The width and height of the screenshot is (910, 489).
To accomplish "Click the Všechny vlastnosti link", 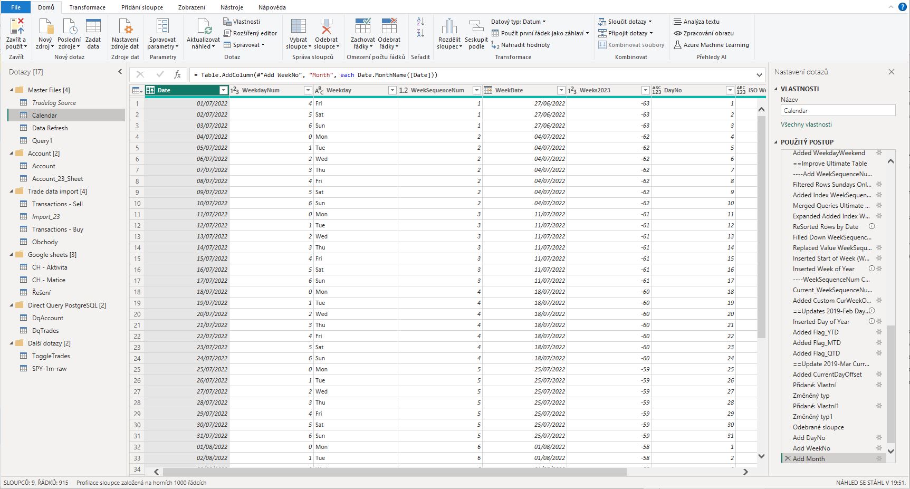I will coord(806,124).
